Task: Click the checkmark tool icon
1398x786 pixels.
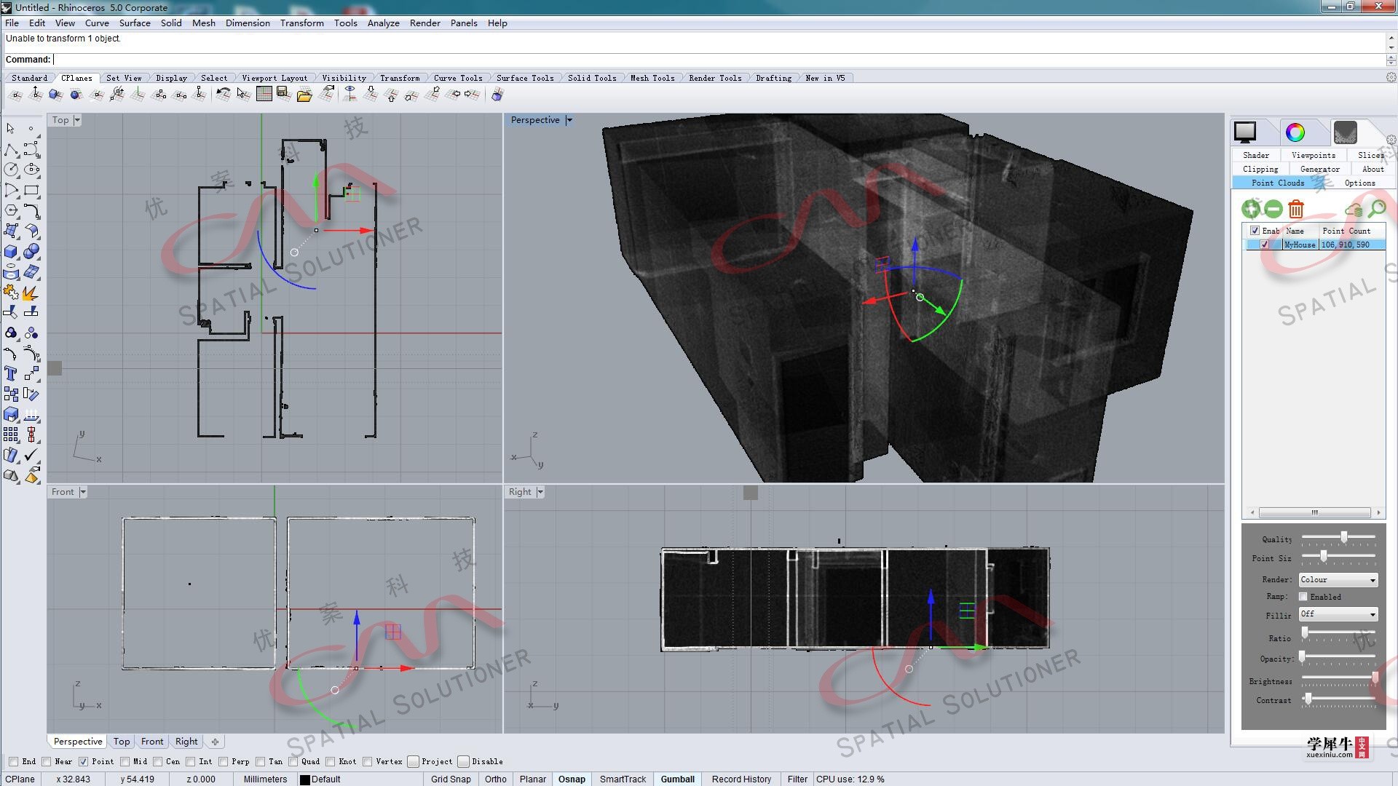Action: pos(31,456)
